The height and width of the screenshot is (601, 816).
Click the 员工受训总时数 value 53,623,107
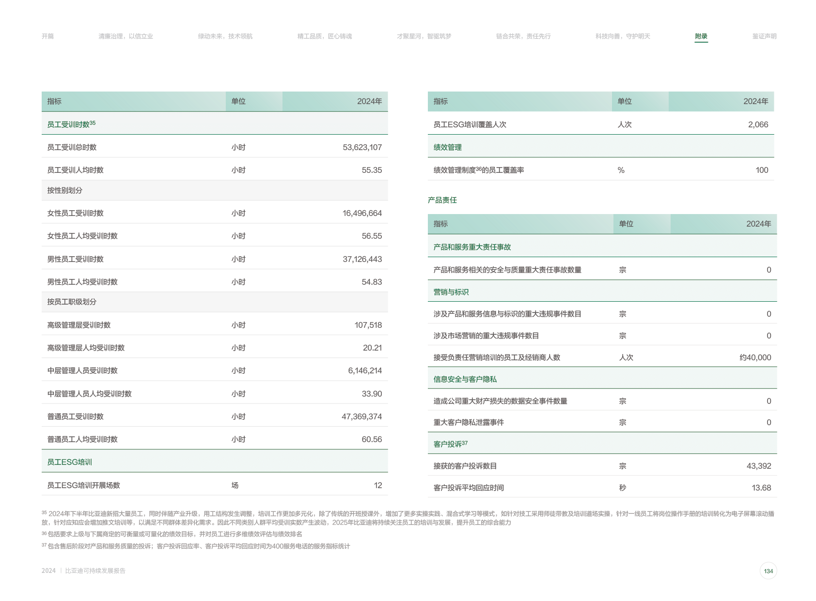[362, 147]
